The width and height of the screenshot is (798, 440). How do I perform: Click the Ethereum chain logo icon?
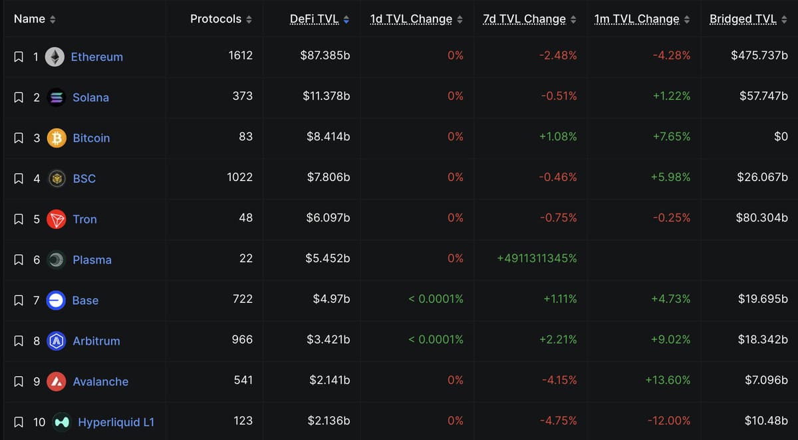pyautogui.click(x=55, y=57)
